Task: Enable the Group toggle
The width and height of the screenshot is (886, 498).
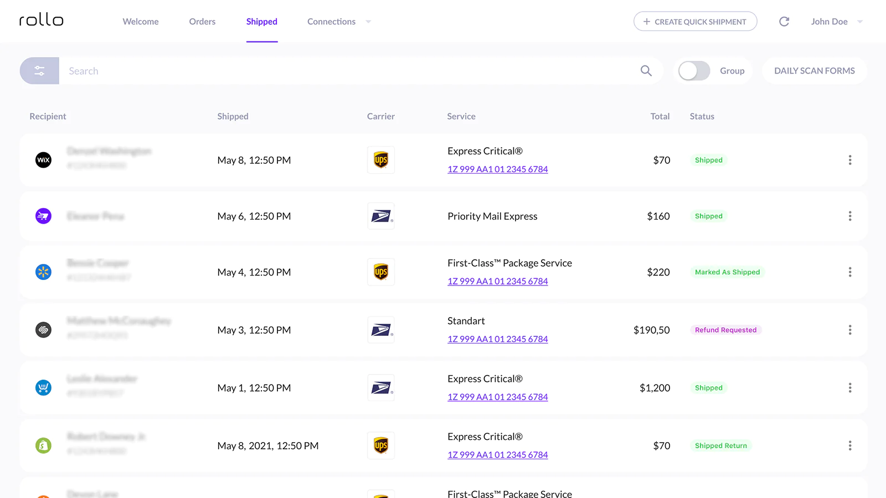Action: pyautogui.click(x=693, y=71)
